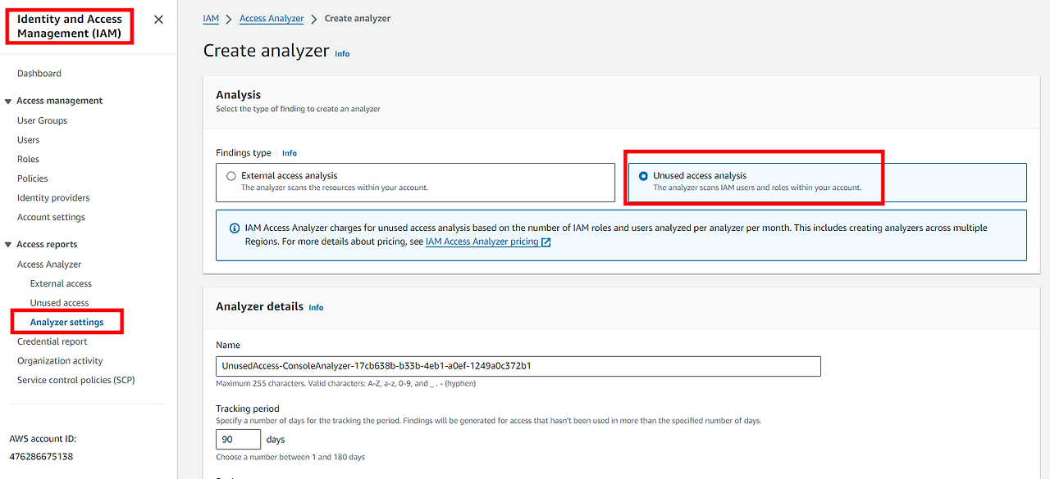Open Analyzer settings
Image resolution: width=1050 pixels, height=479 pixels.
click(x=66, y=323)
